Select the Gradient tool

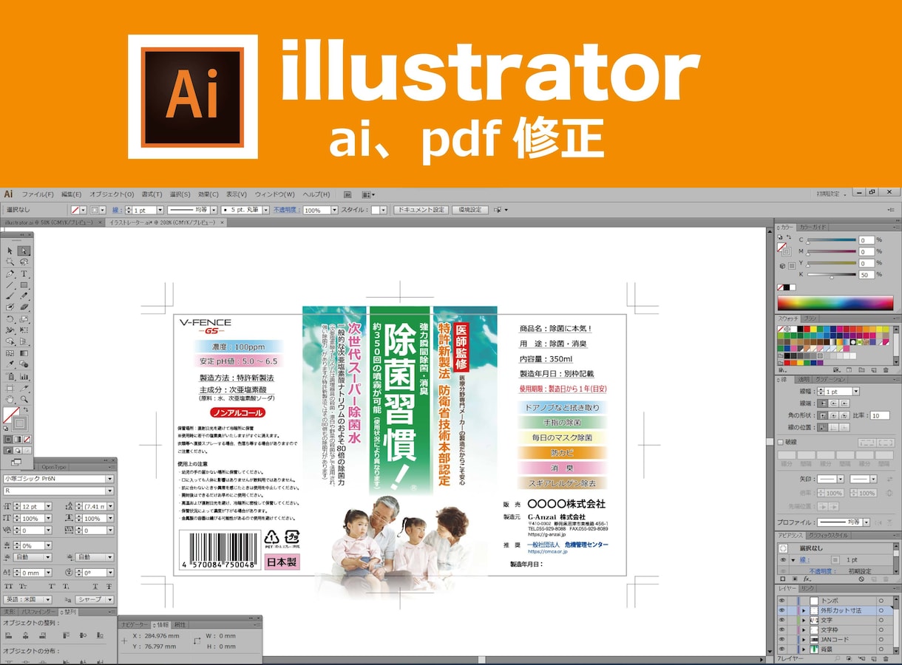coord(24,352)
